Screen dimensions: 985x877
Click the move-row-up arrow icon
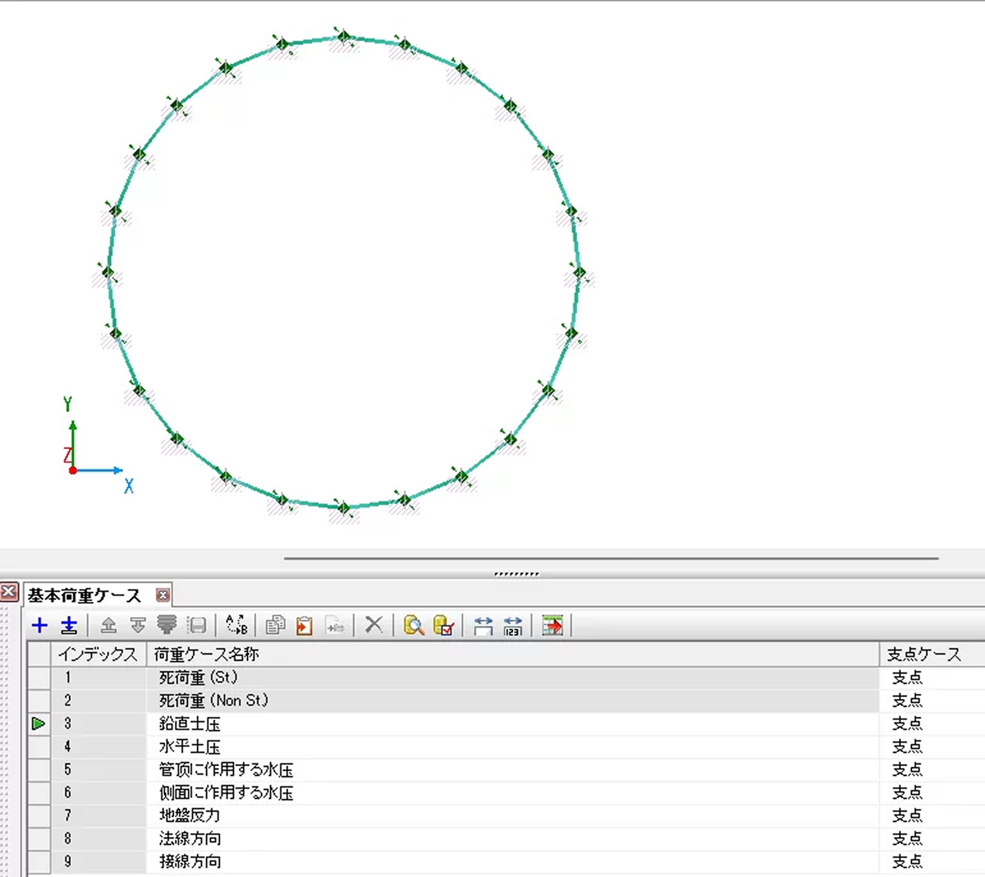[109, 625]
